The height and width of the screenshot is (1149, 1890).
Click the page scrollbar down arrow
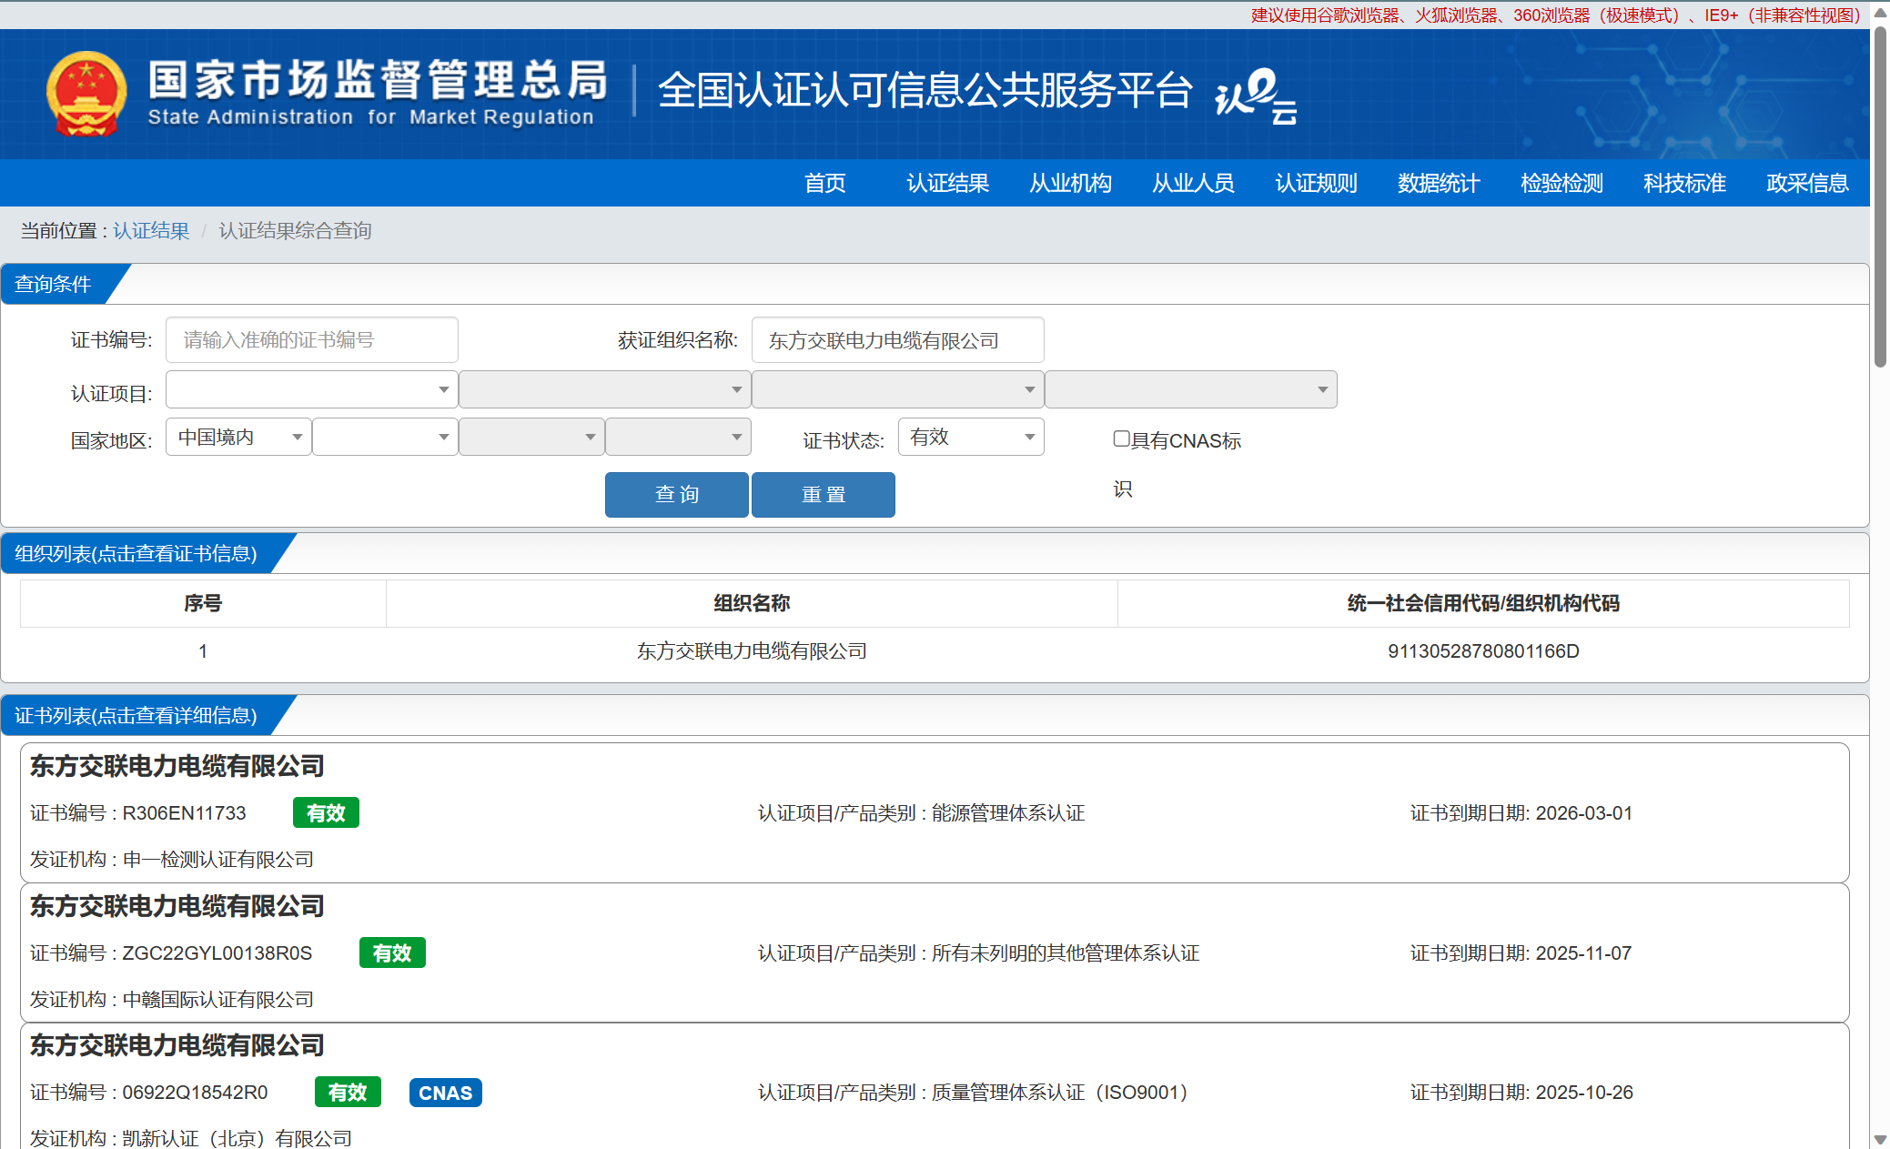1880,1139
